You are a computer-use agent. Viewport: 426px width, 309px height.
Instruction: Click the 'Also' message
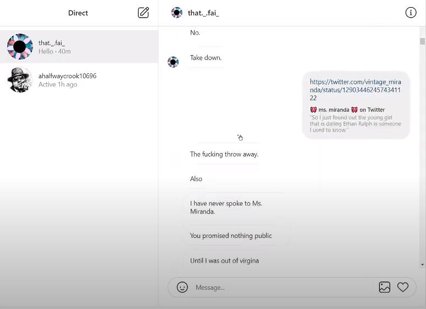pos(196,179)
